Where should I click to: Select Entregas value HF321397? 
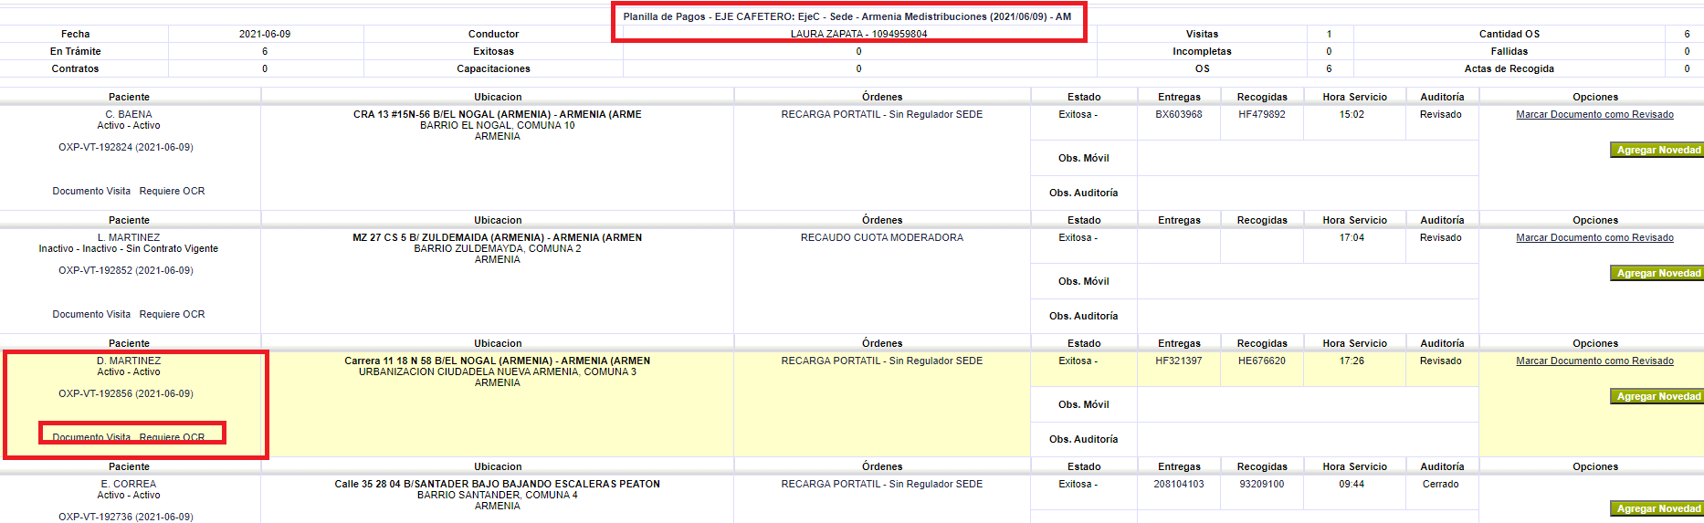click(x=1179, y=361)
